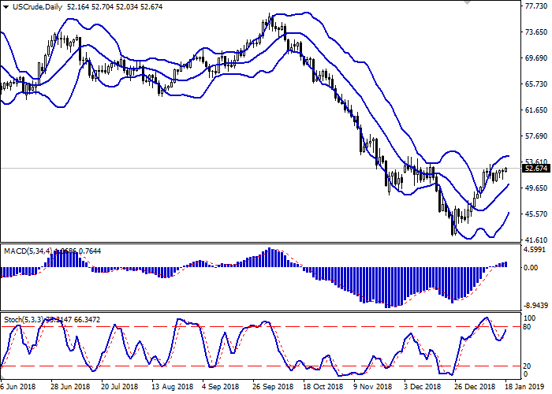This screenshot has height=394, width=552.
Task: Click the 13 Aug 2018 date label
Action: coord(171,387)
